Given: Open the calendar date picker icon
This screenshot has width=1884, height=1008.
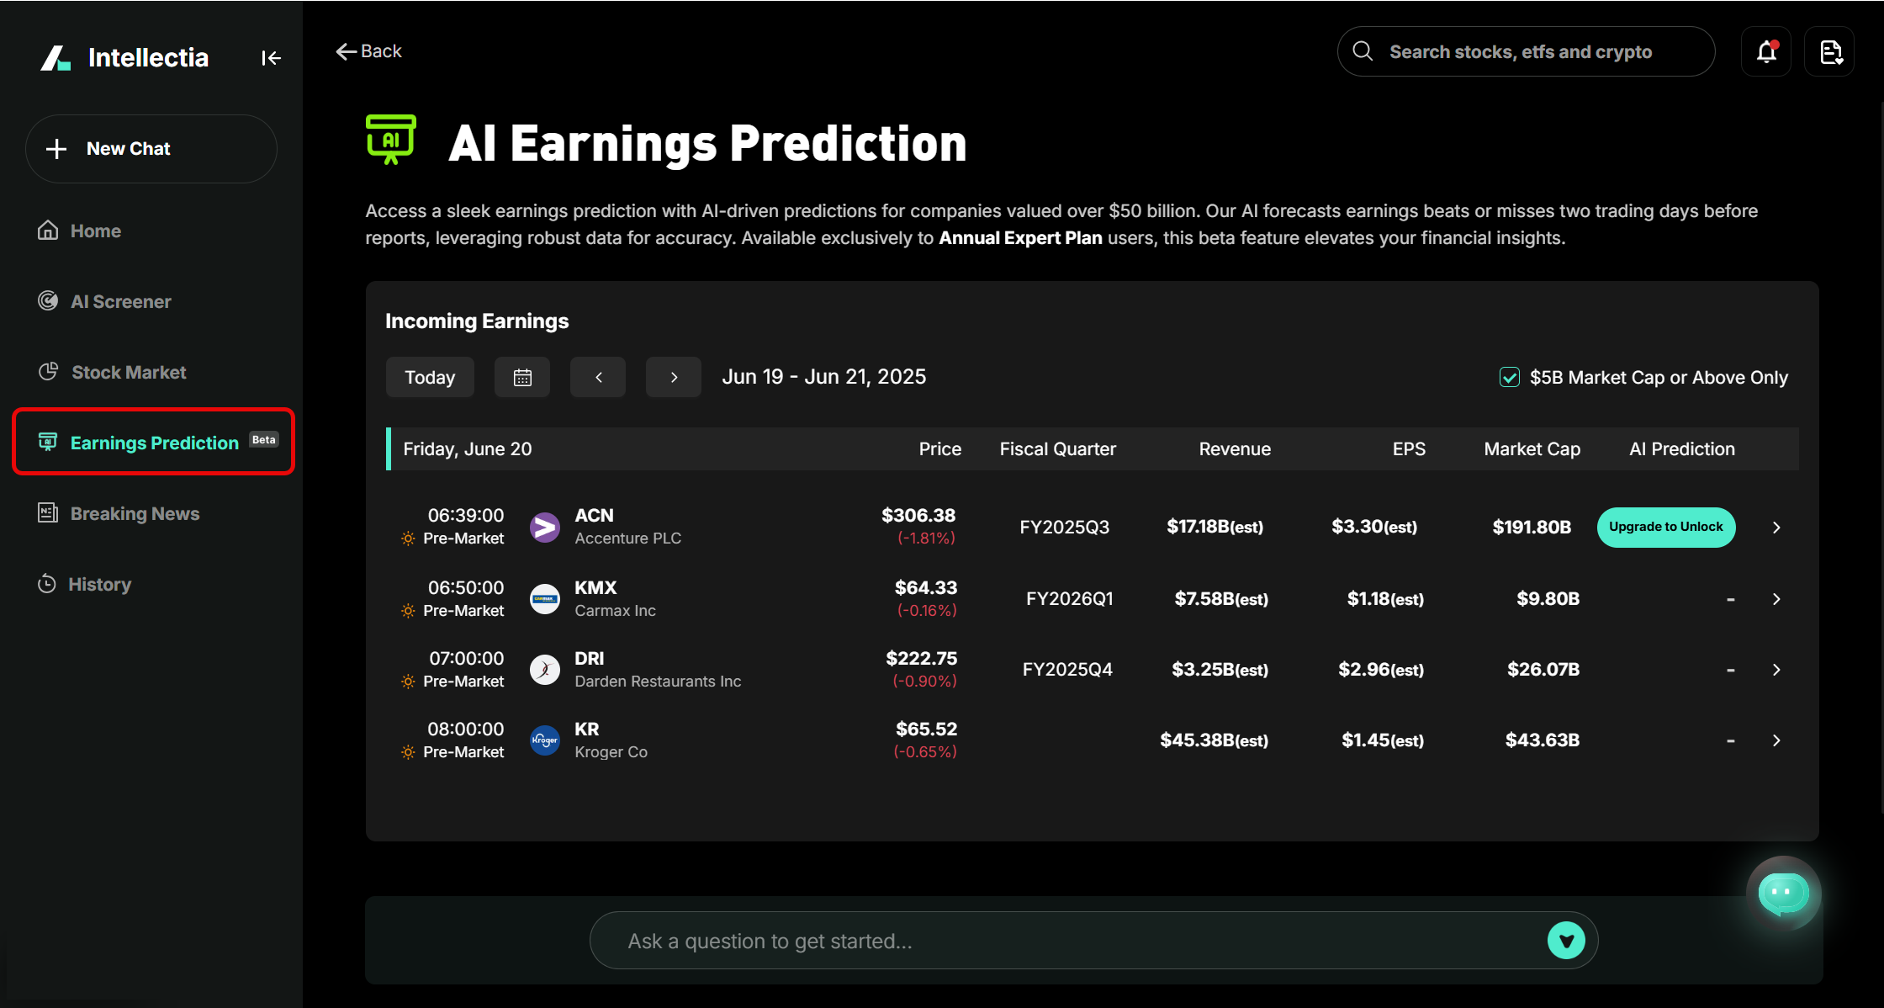Looking at the screenshot, I should point(521,377).
